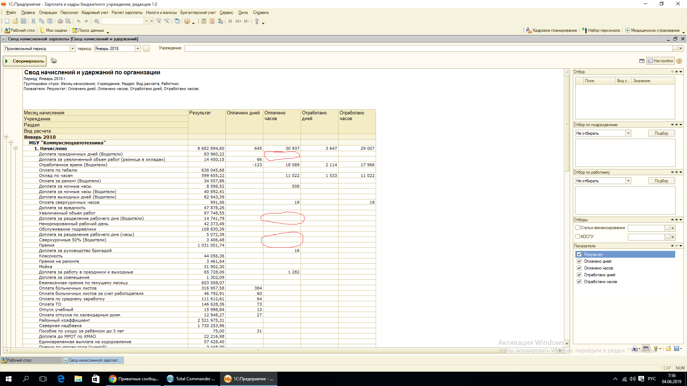The image size is (687, 386).
Task: Click the new document icon in toolbar
Action: 7,21
